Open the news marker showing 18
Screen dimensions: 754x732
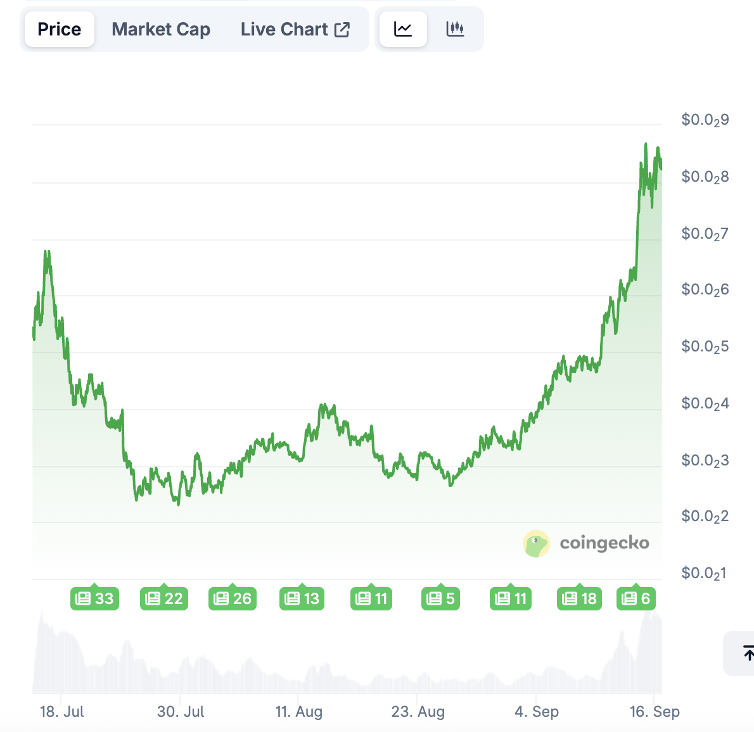pyautogui.click(x=580, y=598)
